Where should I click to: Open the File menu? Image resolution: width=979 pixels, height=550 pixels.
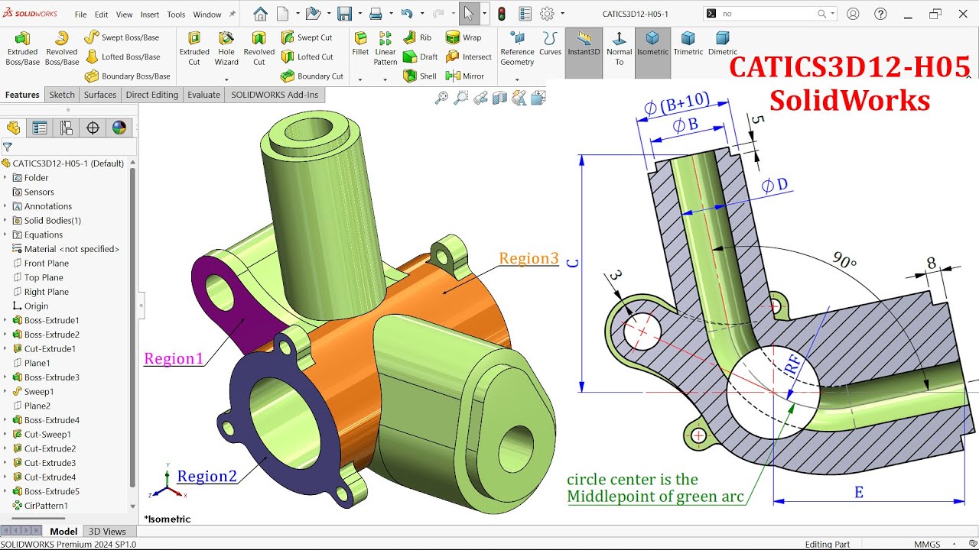coord(80,15)
